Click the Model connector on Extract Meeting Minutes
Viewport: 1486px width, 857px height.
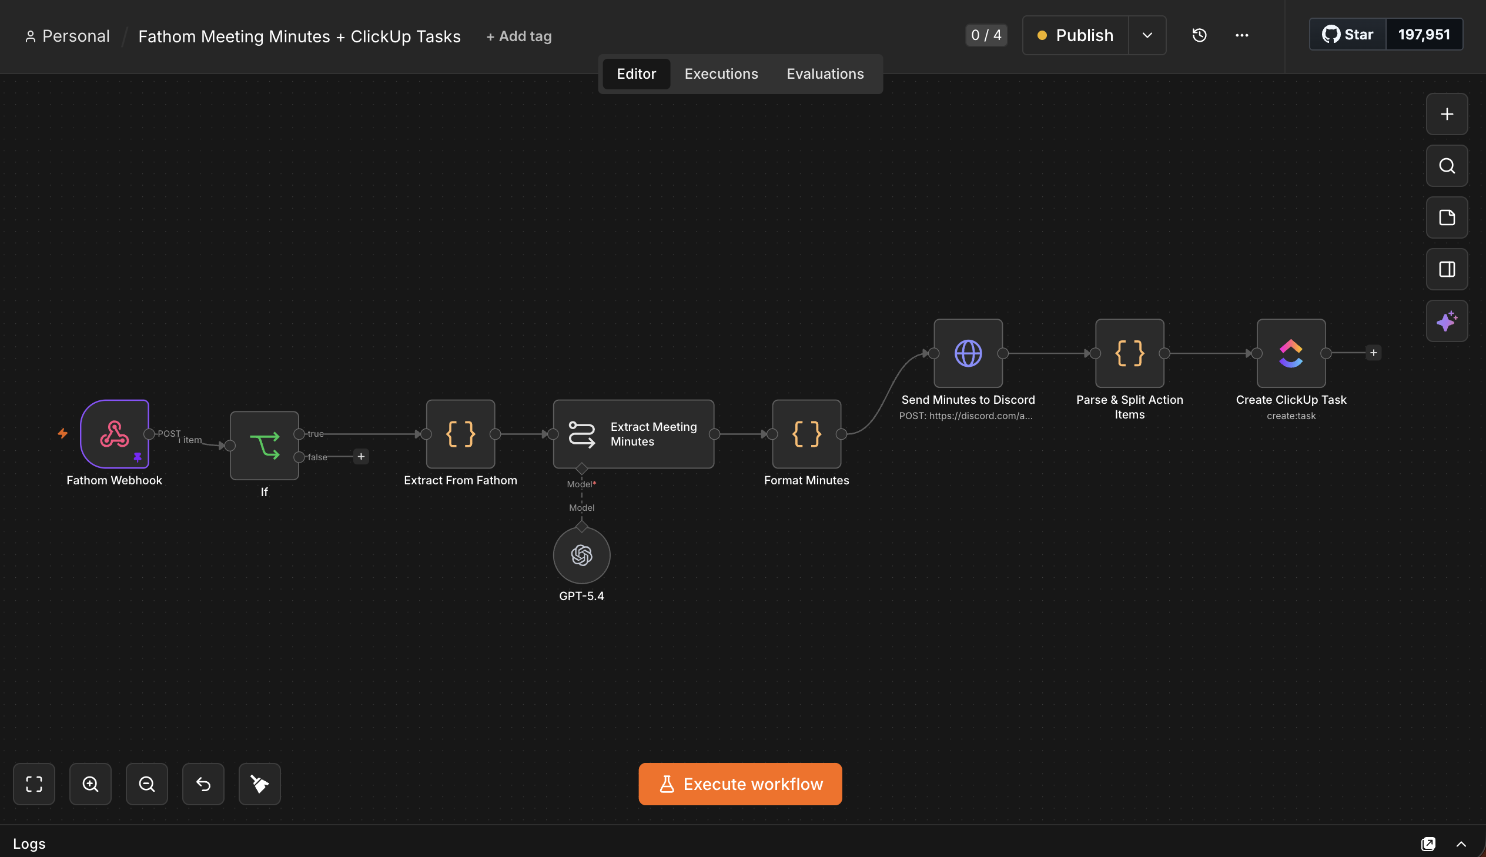click(581, 469)
